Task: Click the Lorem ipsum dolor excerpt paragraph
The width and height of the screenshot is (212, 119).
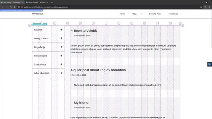Action: coord(123,49)
